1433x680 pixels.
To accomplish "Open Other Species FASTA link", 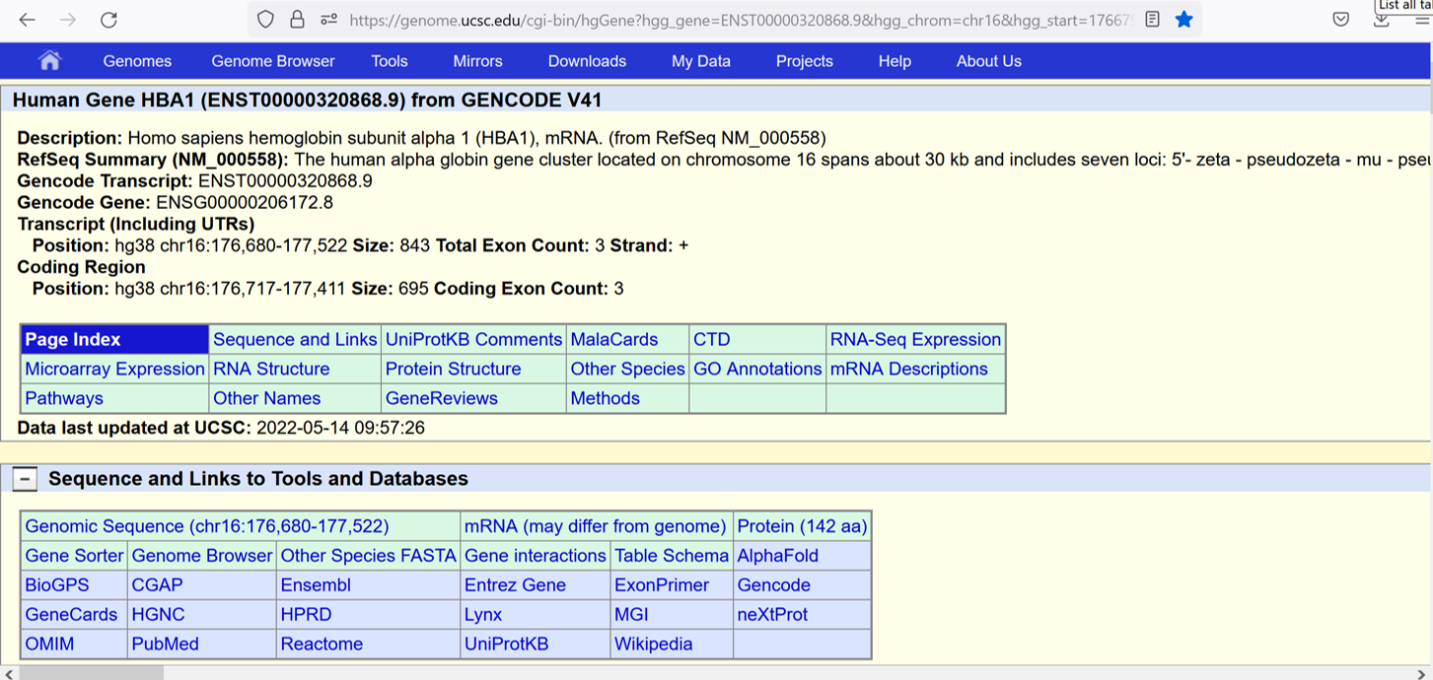I will tap(369, 556).
